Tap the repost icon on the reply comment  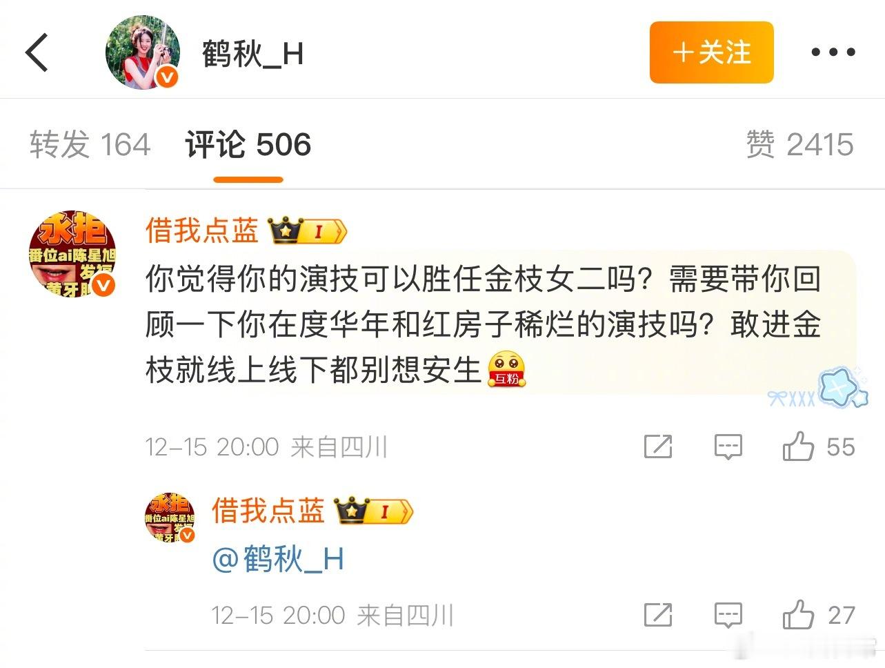pos(657,615)
